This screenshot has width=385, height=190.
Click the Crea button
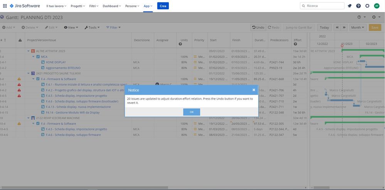pyautogui.click(x=163, y=6)
